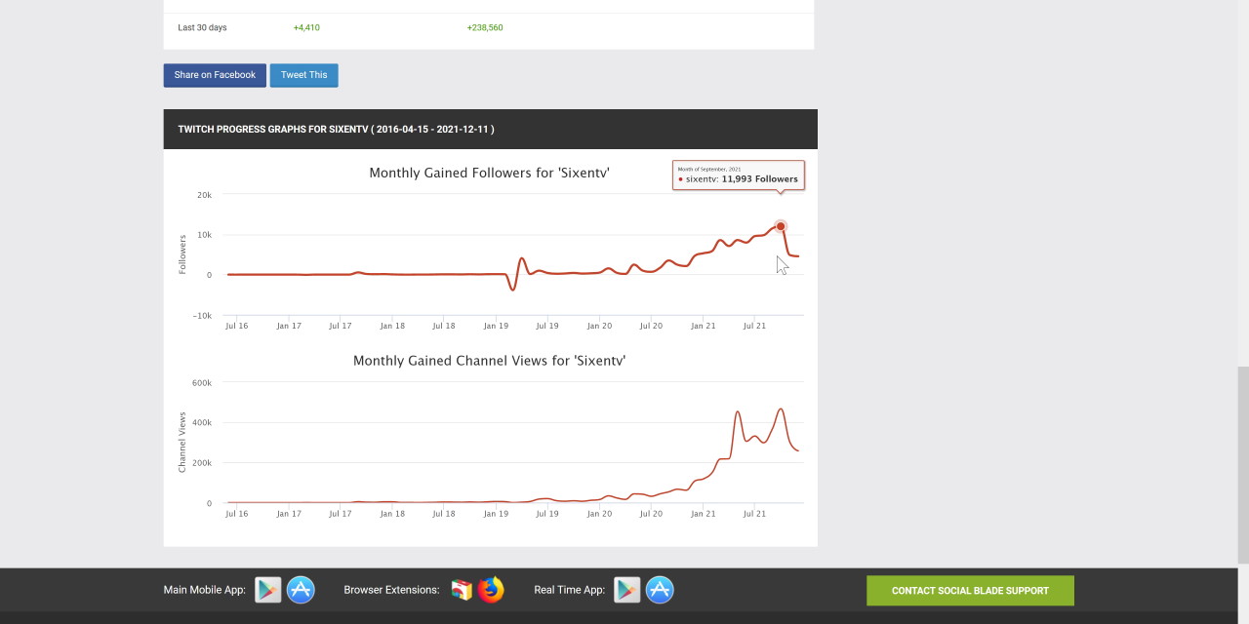Open Main Mobile App Google Play link

[268, 590]
